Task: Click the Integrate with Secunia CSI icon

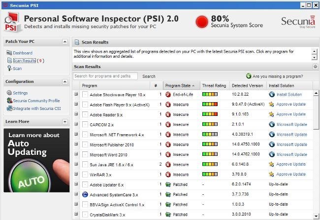Action: (x=9, y=108)
